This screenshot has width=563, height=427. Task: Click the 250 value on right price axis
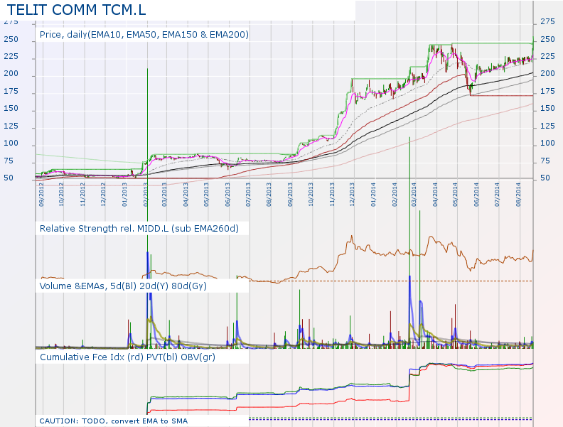coord(548,39)
